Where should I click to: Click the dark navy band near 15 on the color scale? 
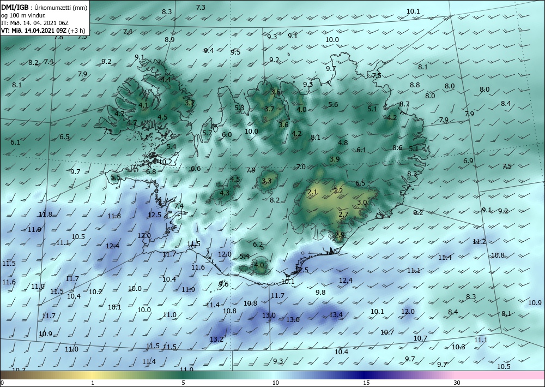click(363, 375)
